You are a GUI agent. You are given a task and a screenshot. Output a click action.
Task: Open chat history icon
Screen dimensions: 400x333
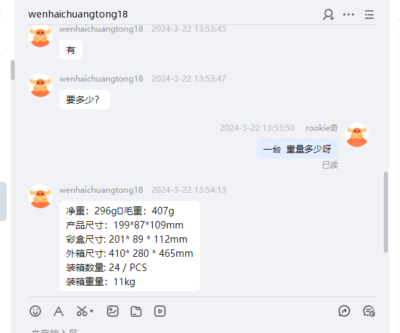tap(369, 311)
